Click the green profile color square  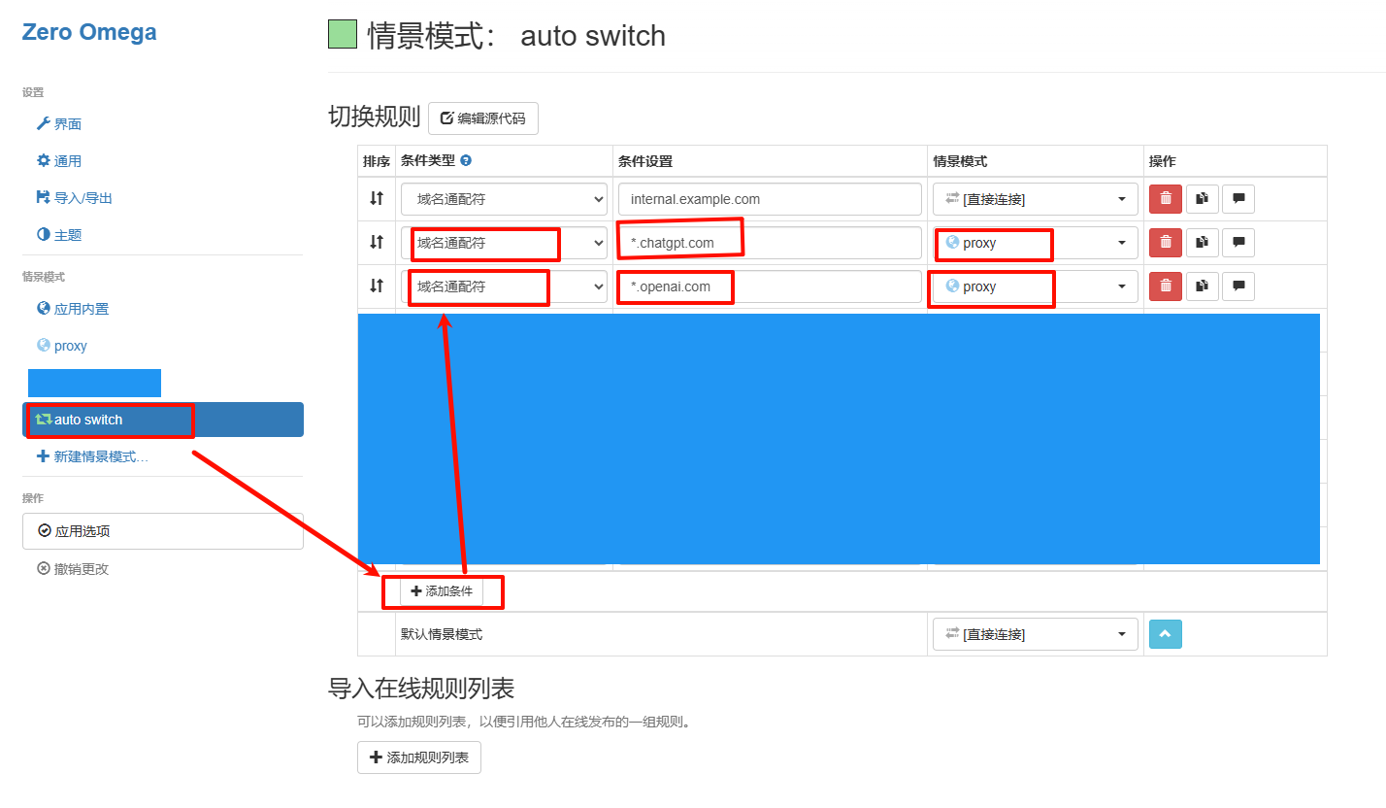coord(343,35)
